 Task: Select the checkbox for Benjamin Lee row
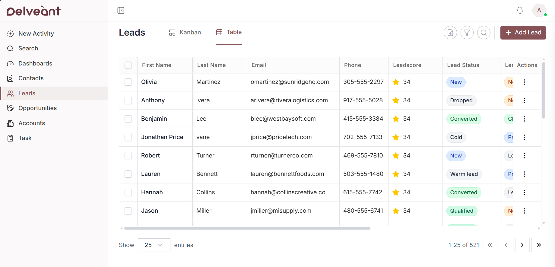pos(128,119)
